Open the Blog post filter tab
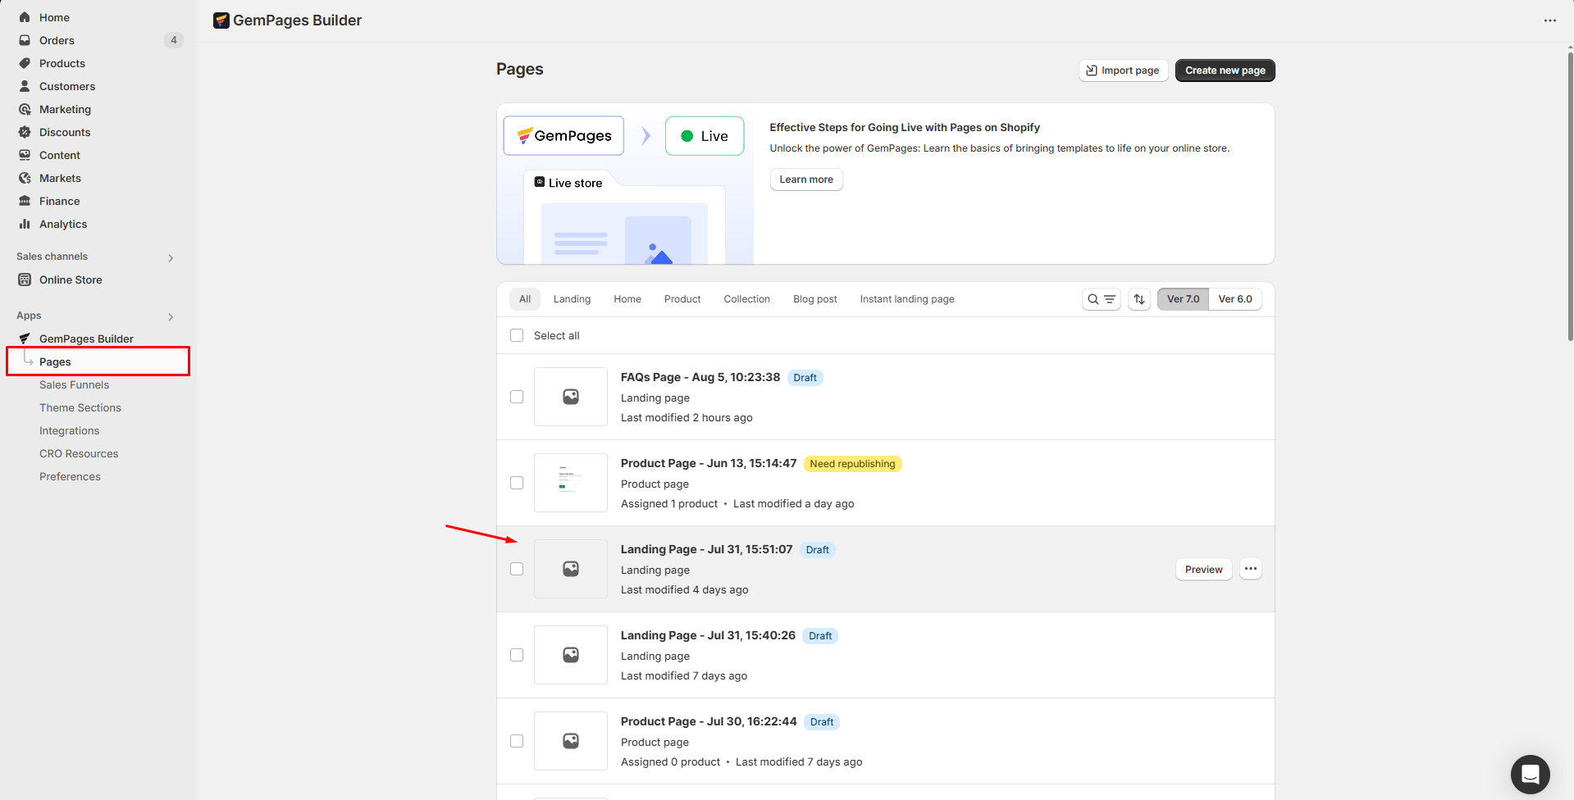This screenshot has width=1574, height=800. 814,299
